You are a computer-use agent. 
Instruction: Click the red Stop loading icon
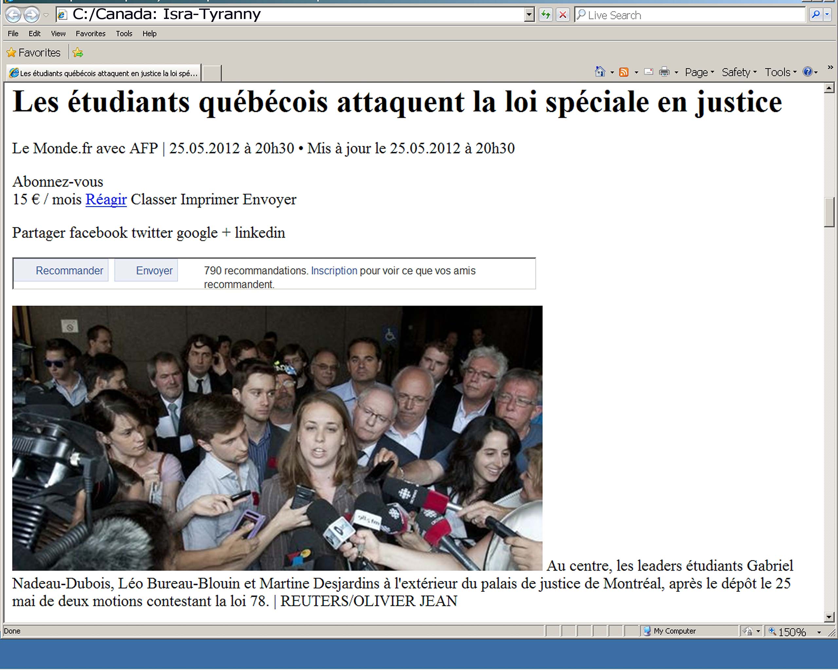[x=562, y=15]
